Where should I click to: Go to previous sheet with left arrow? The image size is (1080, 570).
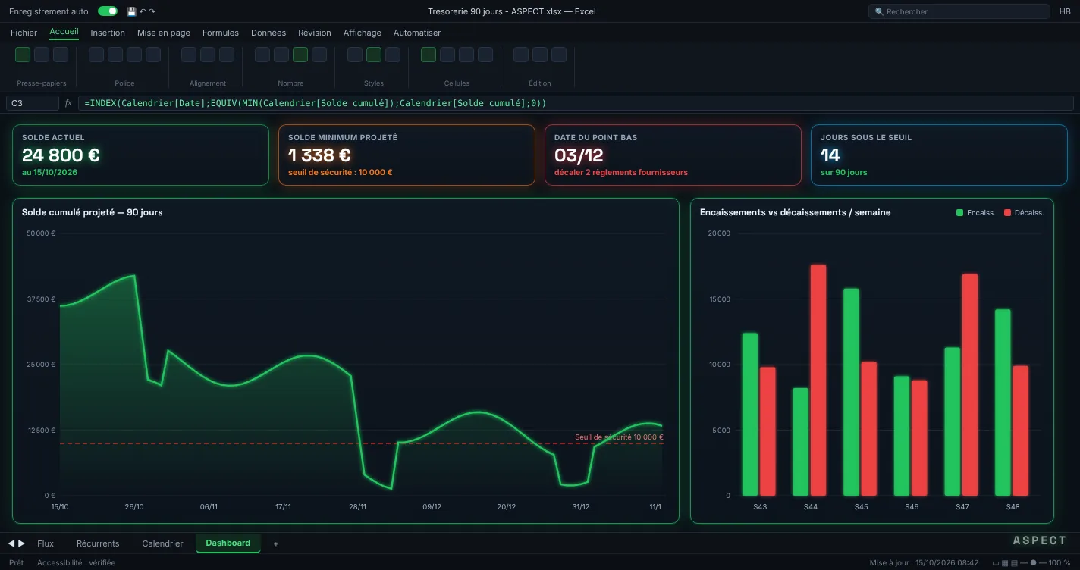click(x=11, y=543)
